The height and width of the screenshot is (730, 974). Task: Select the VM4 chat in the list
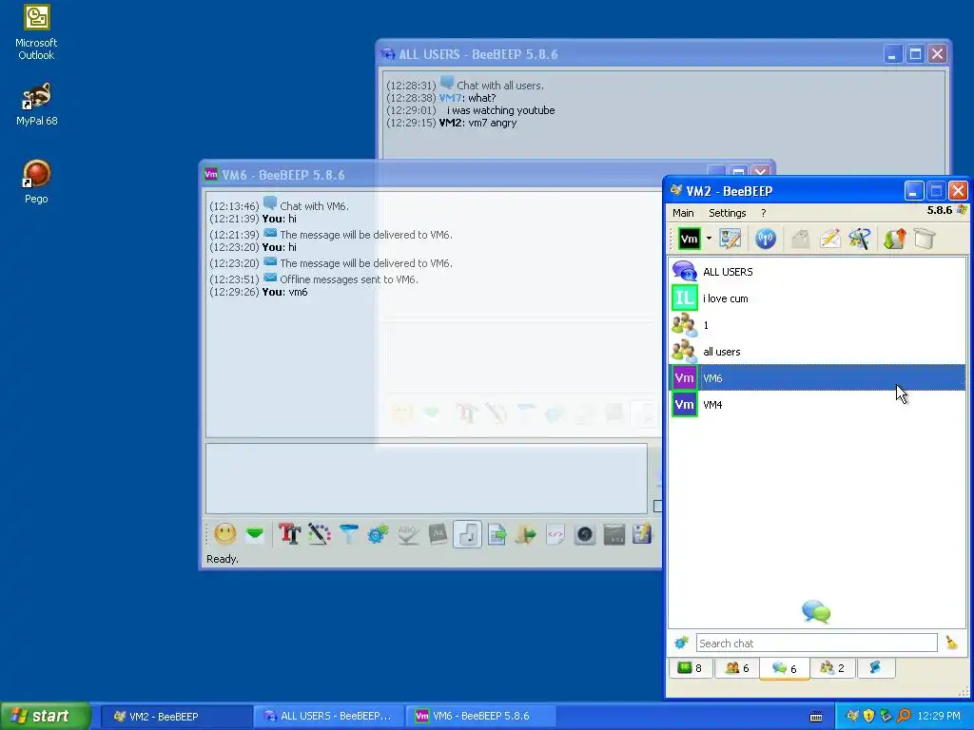817,405
